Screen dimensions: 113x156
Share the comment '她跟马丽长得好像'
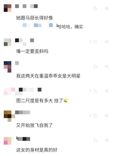click(x=107, y=8)
